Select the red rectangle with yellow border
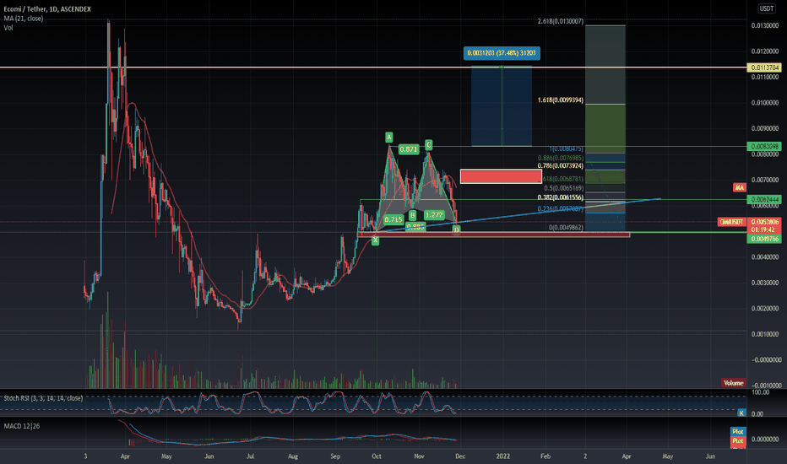The image size is (787, 464). (501, 176)
